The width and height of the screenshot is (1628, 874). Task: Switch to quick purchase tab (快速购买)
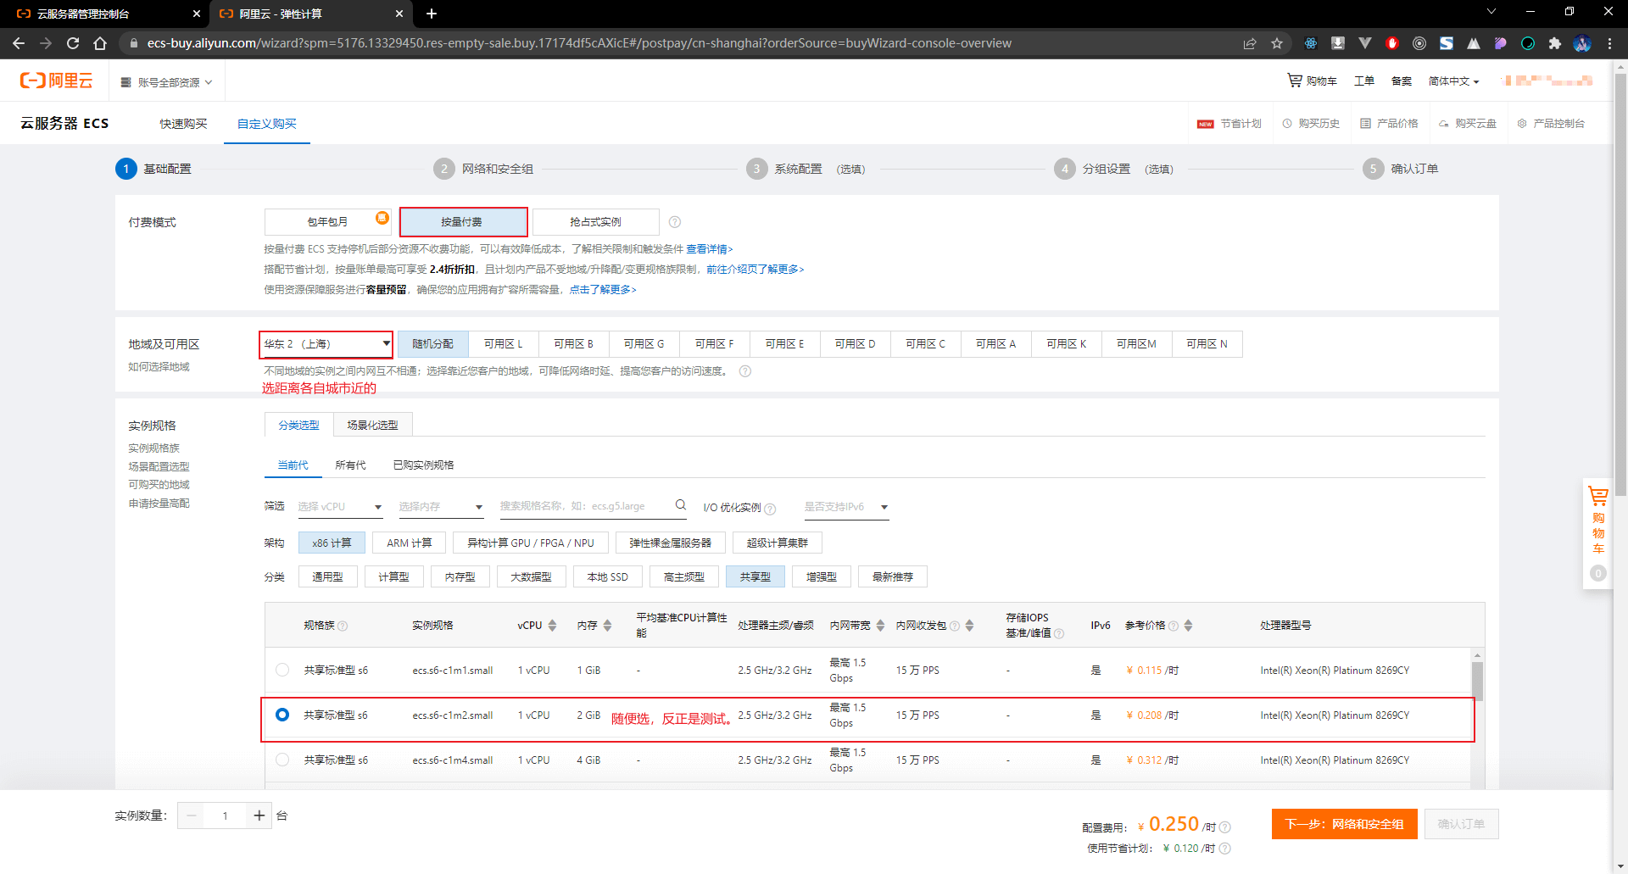pyautogui.click(x=183, y=124)
